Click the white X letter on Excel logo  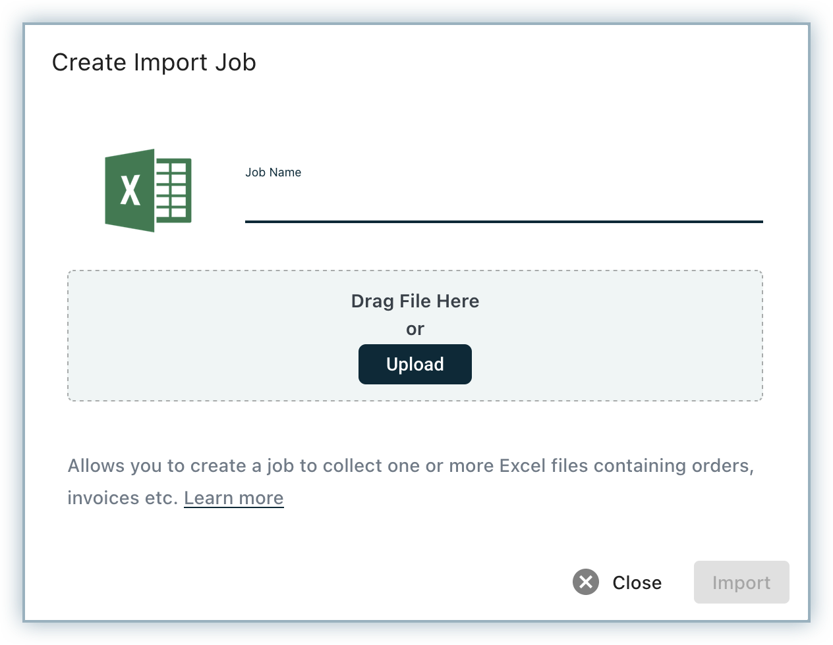click(x=130, y=190)
